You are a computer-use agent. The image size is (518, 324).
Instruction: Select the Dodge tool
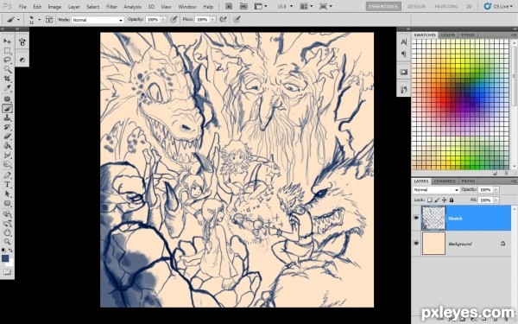pos(7,164)
